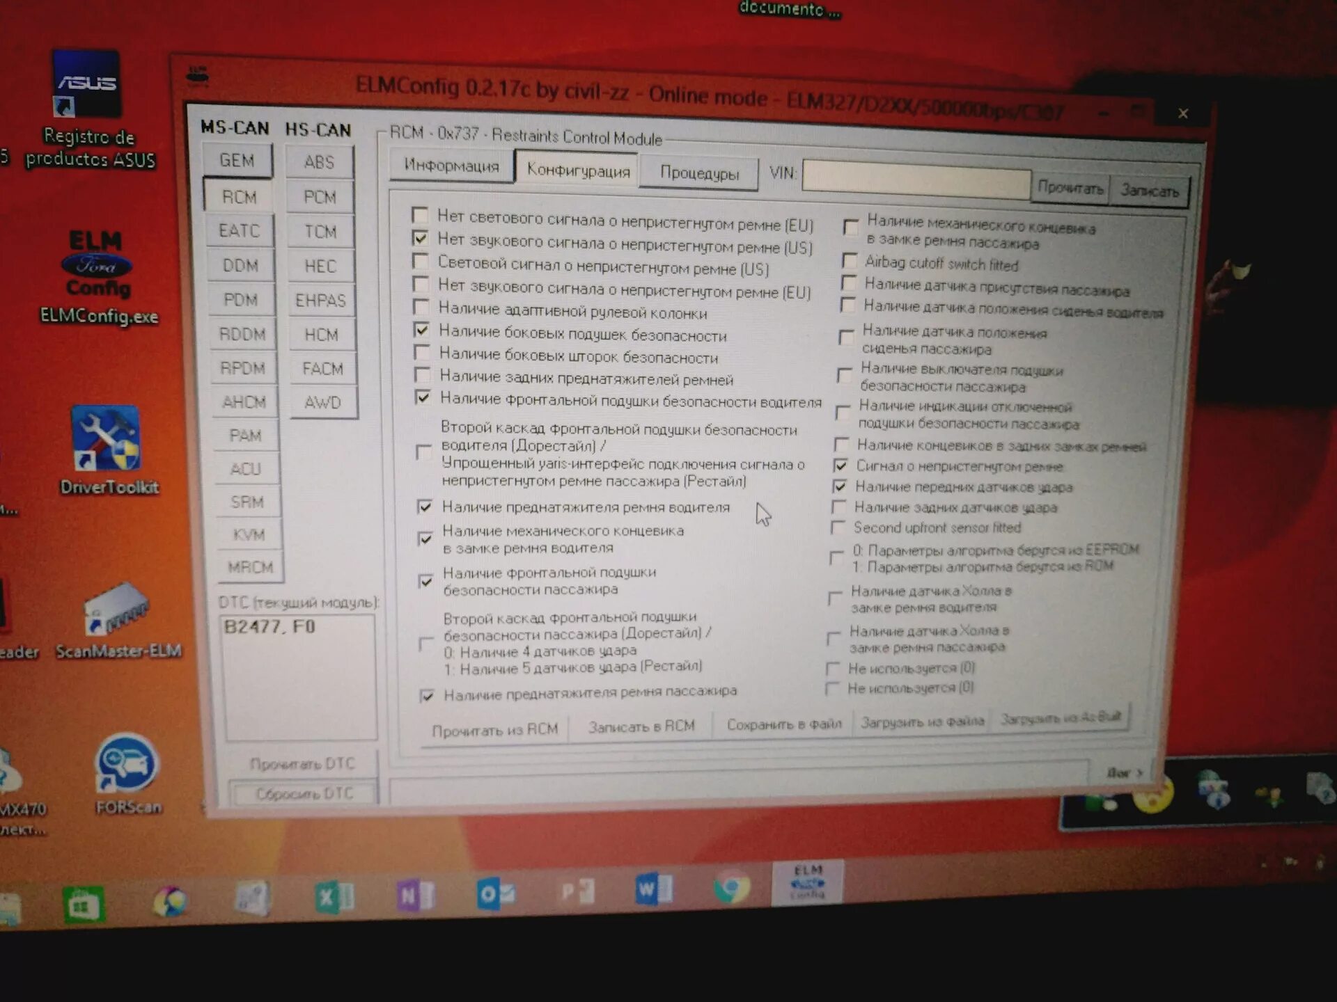Open Word from the taskbar
1337x1002 pixels.
pyautogui.click(x=653, y=889)
